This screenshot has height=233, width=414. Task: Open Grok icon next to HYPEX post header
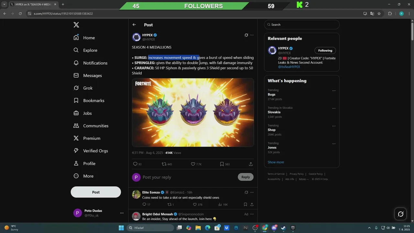click(x=246, y=35)
